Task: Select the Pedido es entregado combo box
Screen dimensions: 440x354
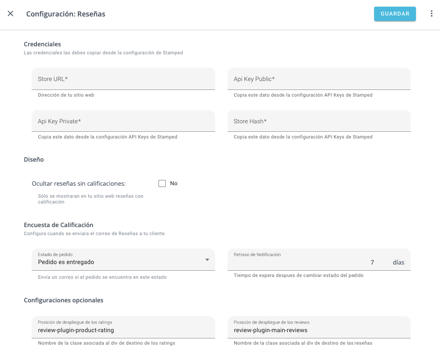Action: pos(123,260)
